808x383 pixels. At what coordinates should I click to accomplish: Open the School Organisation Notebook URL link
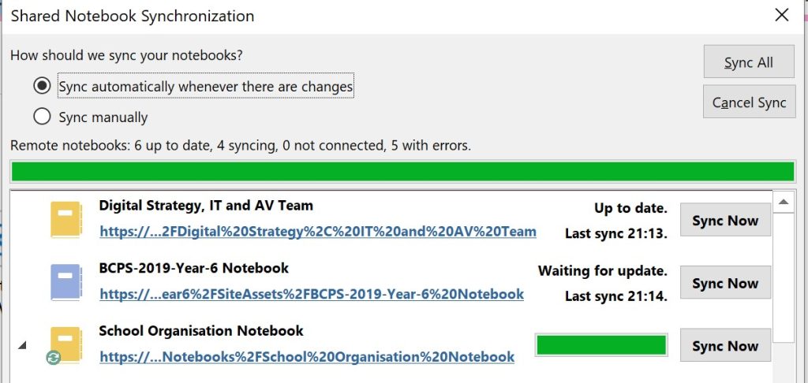(307, 357)
